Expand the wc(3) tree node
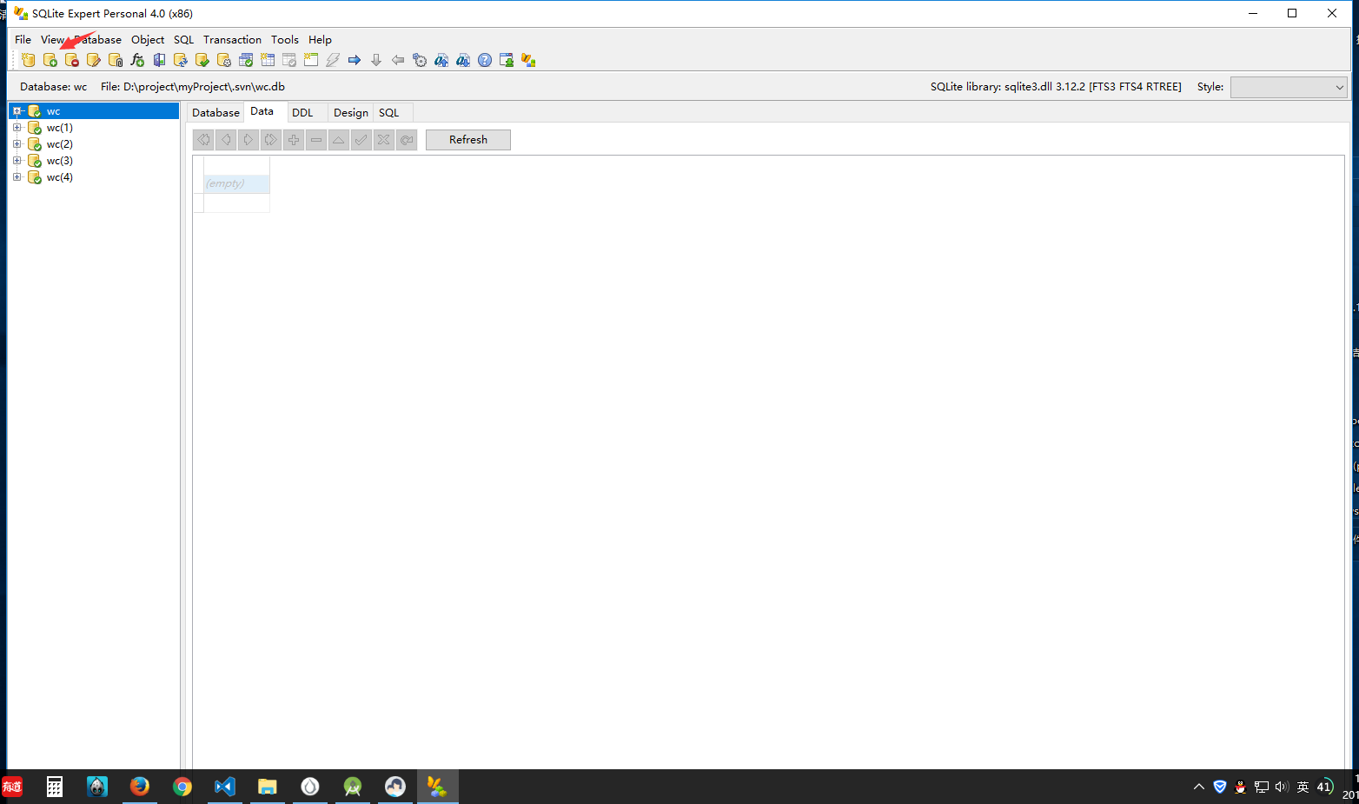The height and width of the screenshot is (804, 1359). [17, 161]
